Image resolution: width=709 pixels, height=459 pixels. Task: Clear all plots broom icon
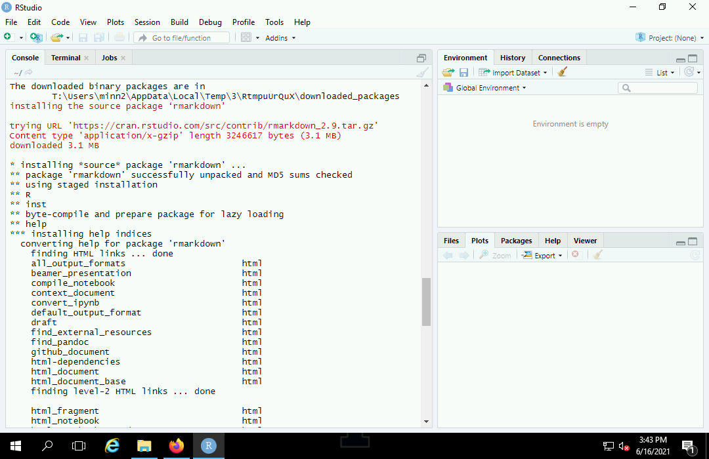(x=598, y=255)
